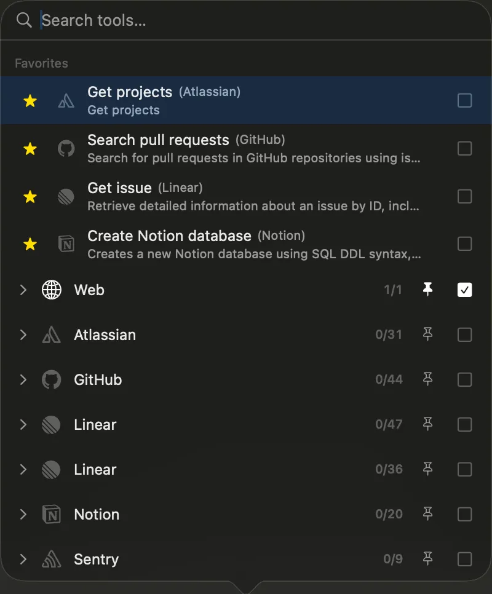This screenshot has height=594, width=492.
Task: Check the Notion group checkbox
Action: 465,515
